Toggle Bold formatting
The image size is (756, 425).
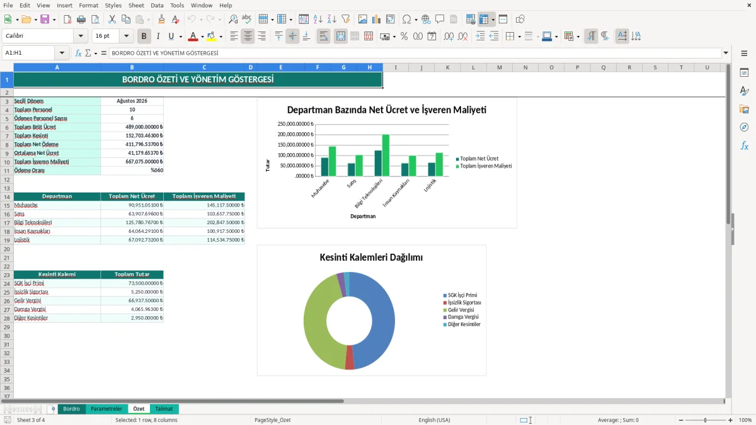(144, 37)
